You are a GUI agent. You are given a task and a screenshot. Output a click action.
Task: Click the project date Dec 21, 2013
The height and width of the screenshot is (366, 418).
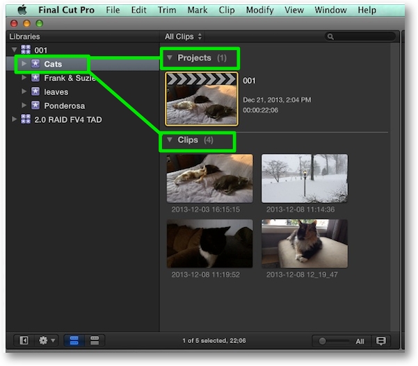pos(277,100)
